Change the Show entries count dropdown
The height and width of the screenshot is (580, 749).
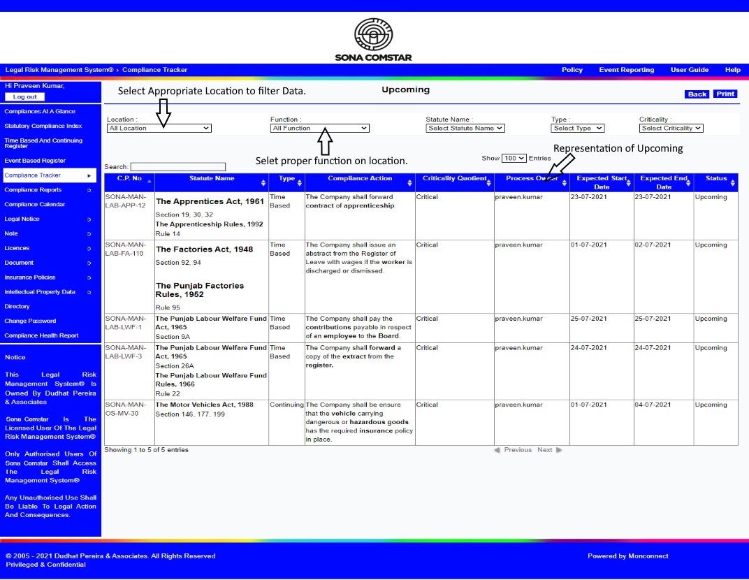pos(514,159)
